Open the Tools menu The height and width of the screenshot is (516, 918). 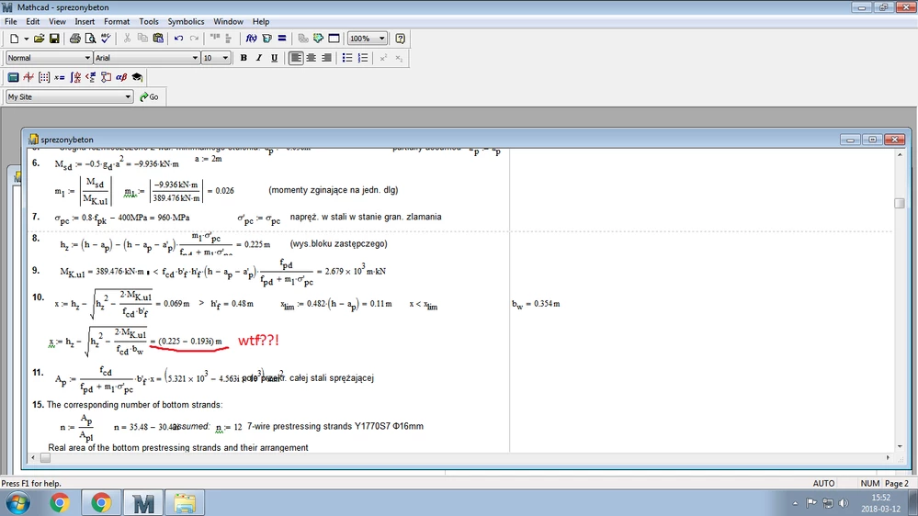tap(149, 22)
